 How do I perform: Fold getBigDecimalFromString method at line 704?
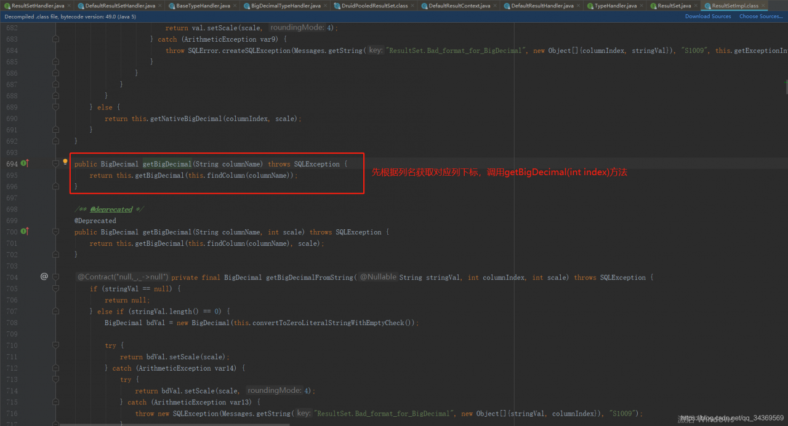(x=55, y=277)
